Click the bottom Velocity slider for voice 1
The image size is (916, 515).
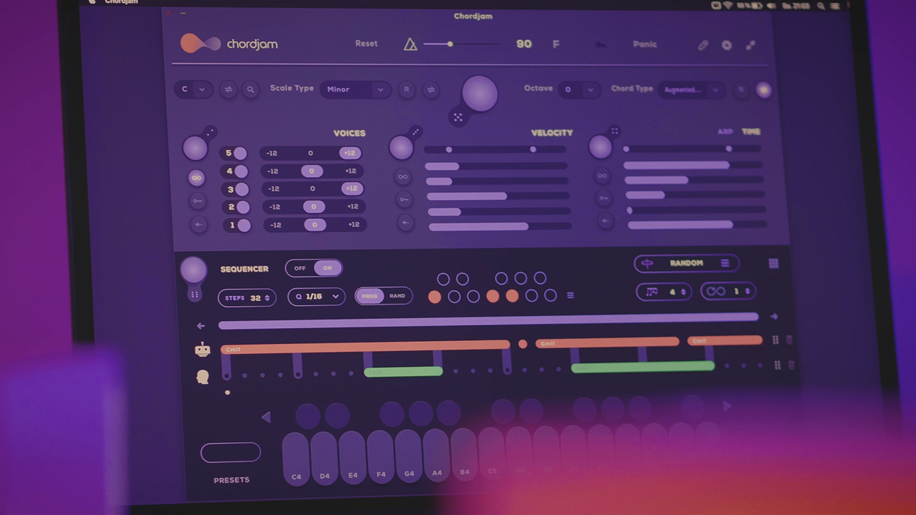(x=500, y=226)
